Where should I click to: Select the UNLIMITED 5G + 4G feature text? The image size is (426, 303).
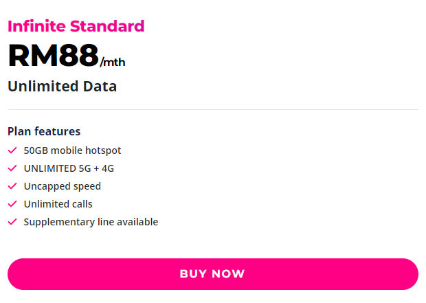click(69, 168)
